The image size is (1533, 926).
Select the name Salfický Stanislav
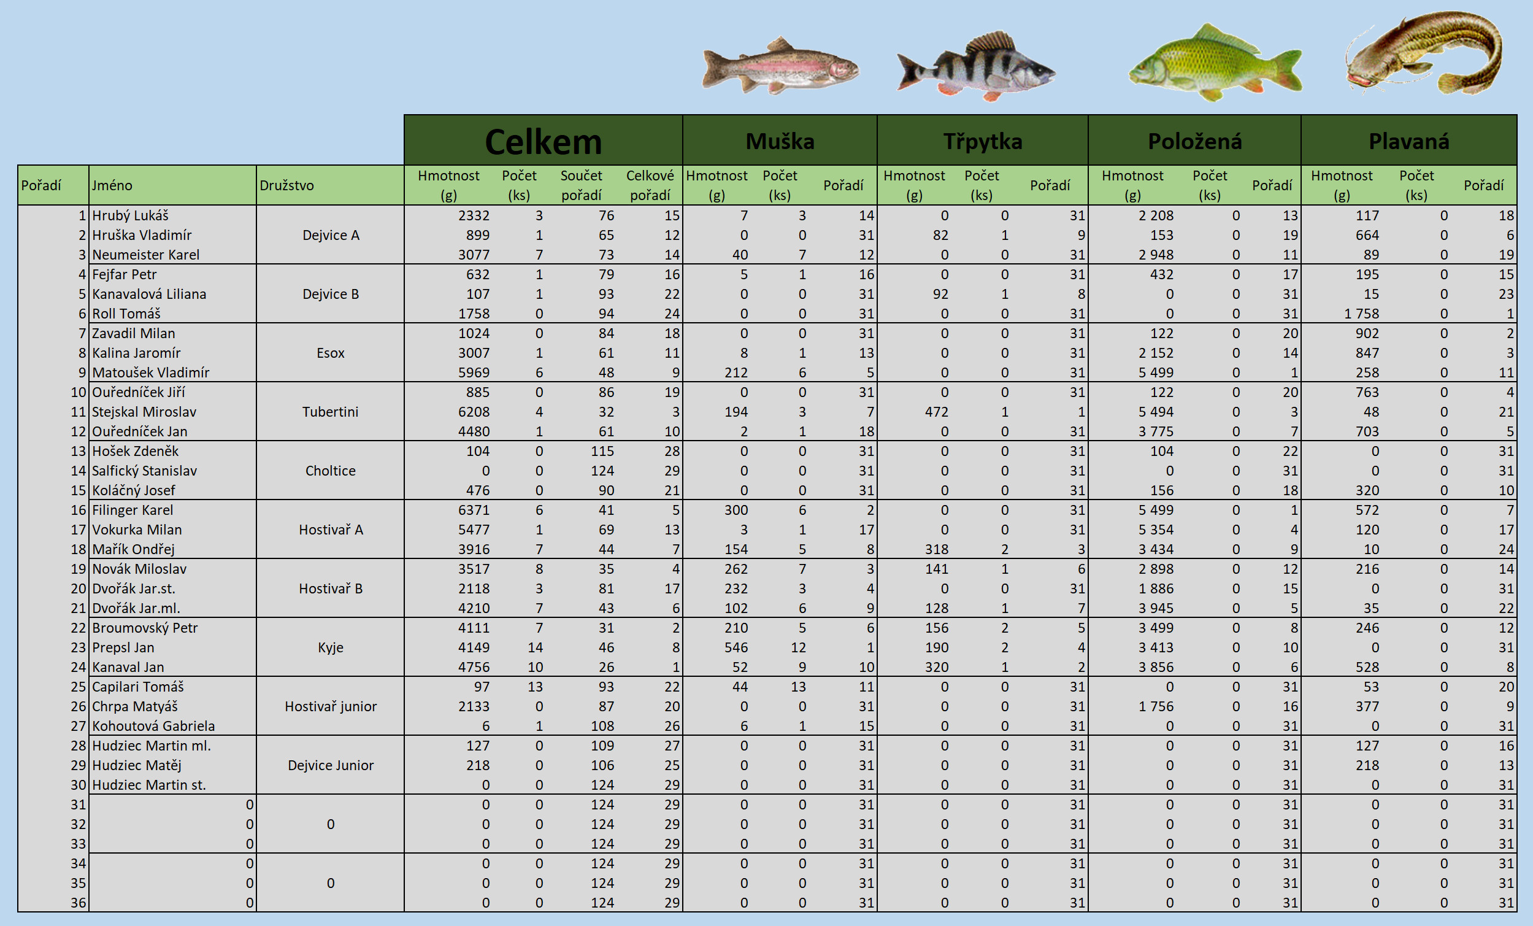[x=144, y=471]
